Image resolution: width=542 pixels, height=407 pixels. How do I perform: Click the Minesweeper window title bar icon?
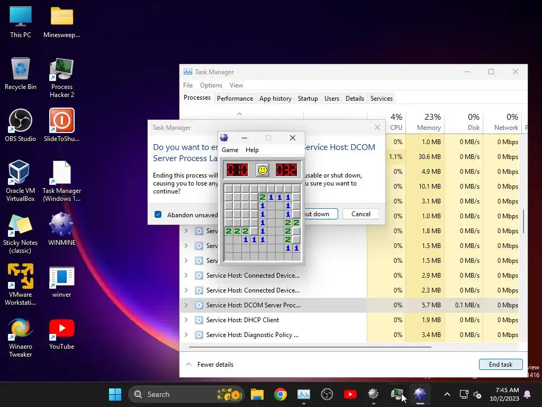(x=224, y=138)
